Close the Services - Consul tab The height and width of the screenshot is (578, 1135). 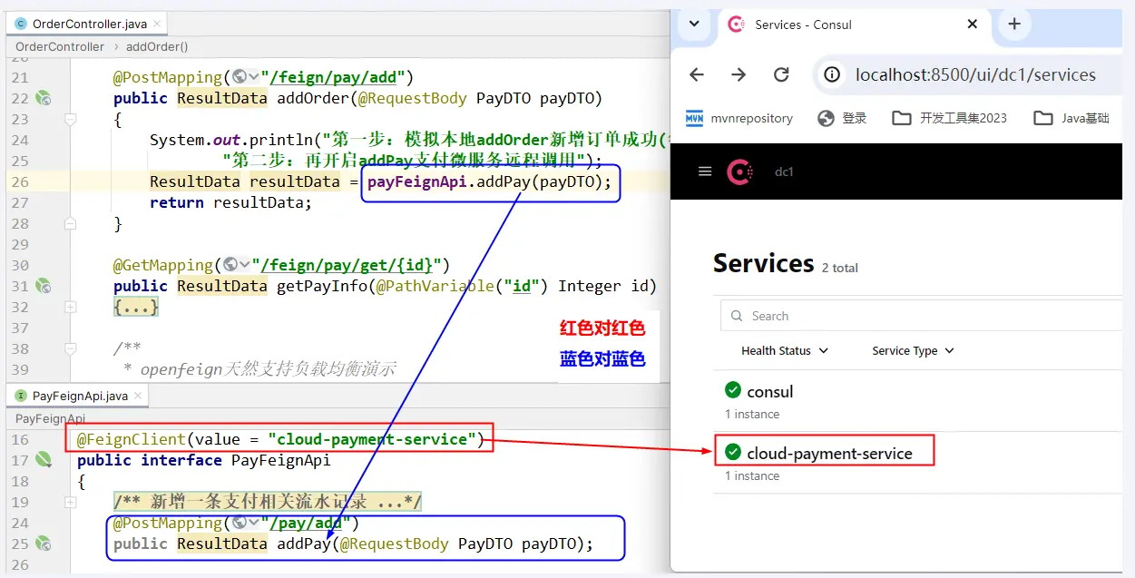click(973, 24)
